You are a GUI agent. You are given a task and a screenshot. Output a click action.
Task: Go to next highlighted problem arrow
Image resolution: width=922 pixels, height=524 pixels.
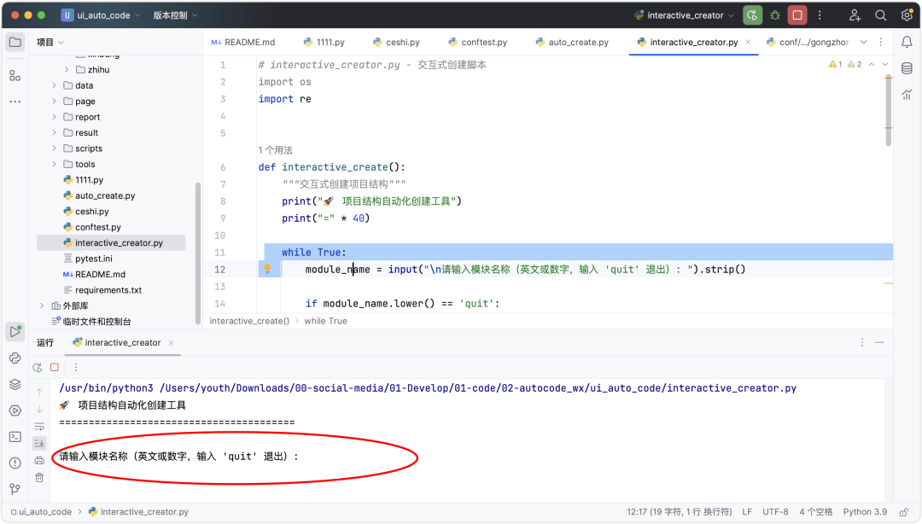tap(885, 64)
